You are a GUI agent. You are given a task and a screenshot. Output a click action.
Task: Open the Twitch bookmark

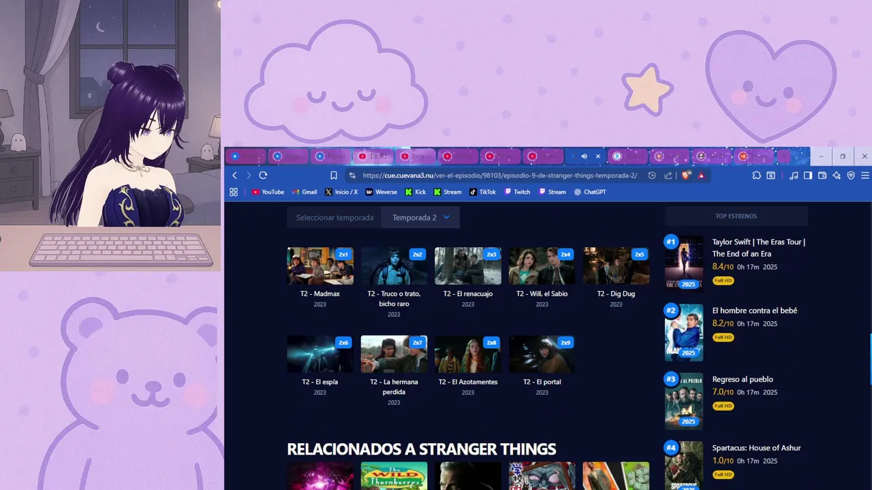(x=517, y=192)
